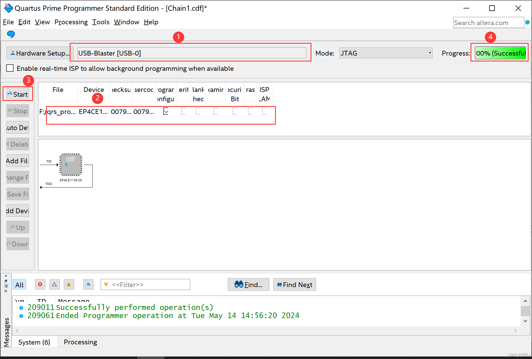
Task: Select 'Successfully performed operation(s)' message
Action: click(x=135, y=307)
